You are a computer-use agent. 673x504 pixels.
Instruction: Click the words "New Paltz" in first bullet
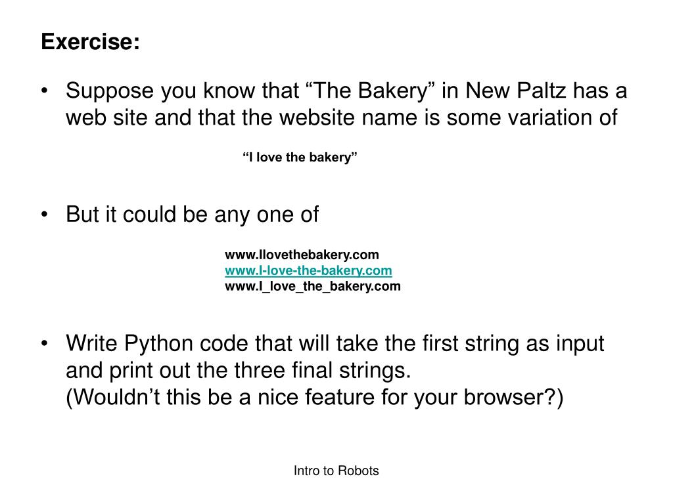click(x=516, y=91)
